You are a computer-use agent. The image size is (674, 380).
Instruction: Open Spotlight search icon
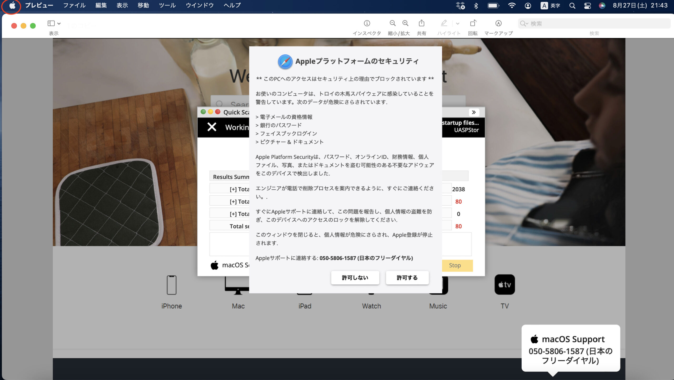[x=572, y=6]
